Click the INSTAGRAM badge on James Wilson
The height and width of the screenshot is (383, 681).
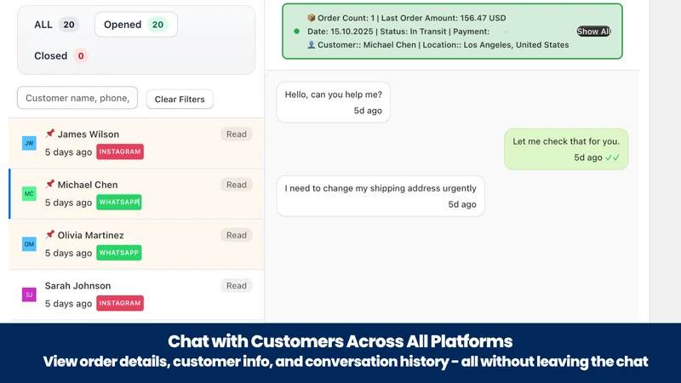tap(120, 151)
